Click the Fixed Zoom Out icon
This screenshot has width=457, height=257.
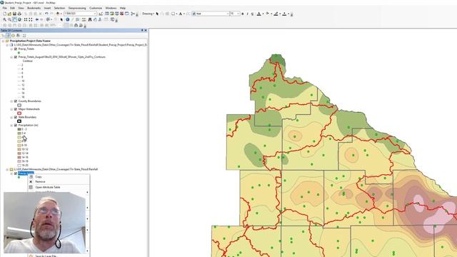tap(31, 19)
